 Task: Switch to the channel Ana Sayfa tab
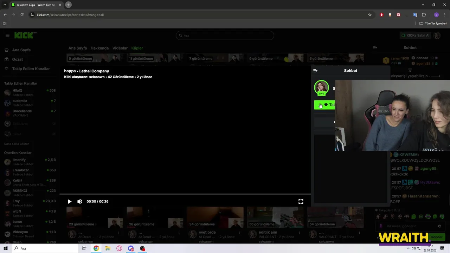point(77,48)
